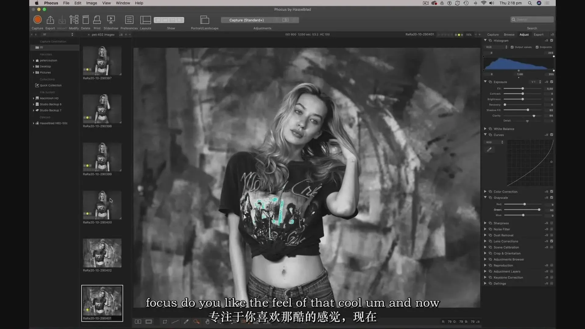Disable the Grayscale adjustment checkbox
The image size is (585, 329).
[x=552, y=198]
